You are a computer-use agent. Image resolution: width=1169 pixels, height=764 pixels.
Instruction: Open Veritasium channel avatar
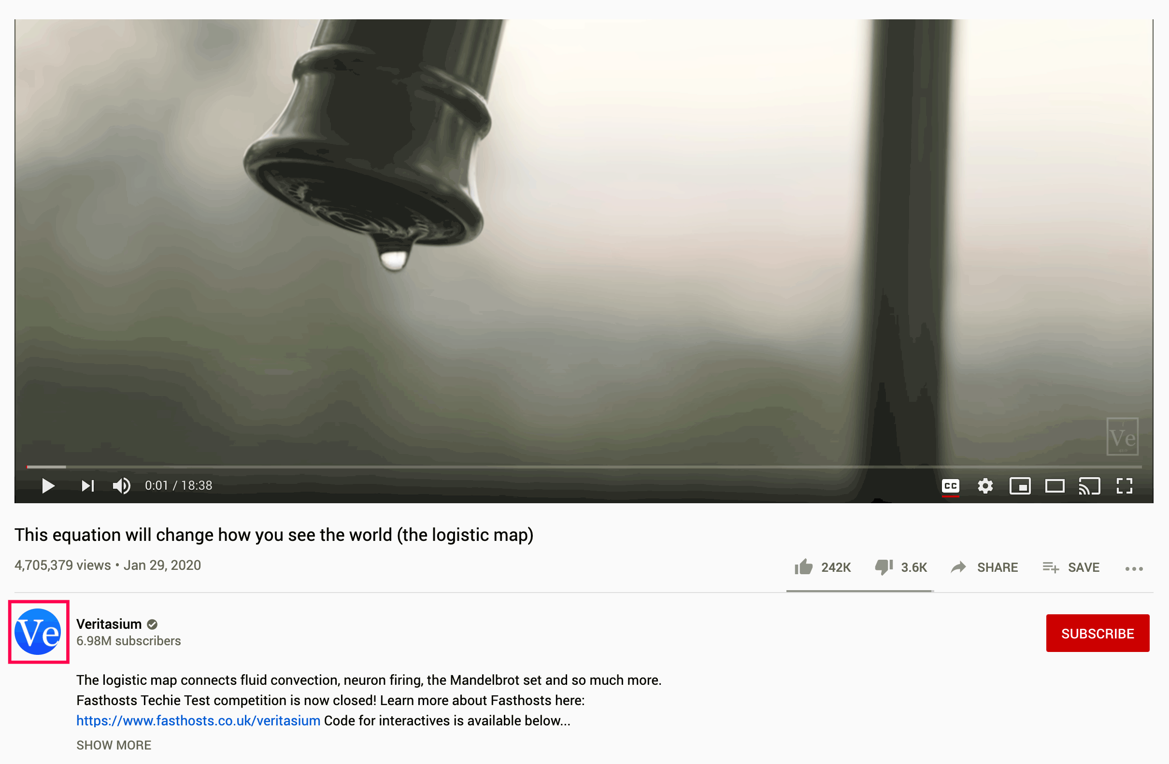(x=38, y=632)
